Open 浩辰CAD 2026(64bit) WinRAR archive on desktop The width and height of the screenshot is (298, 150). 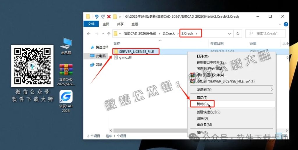[66, 75]
